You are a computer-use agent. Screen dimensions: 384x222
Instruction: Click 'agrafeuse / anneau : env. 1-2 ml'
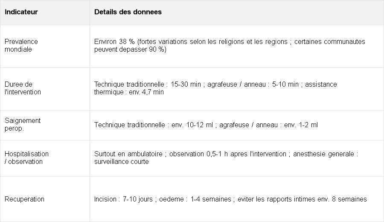pos(268,125)
